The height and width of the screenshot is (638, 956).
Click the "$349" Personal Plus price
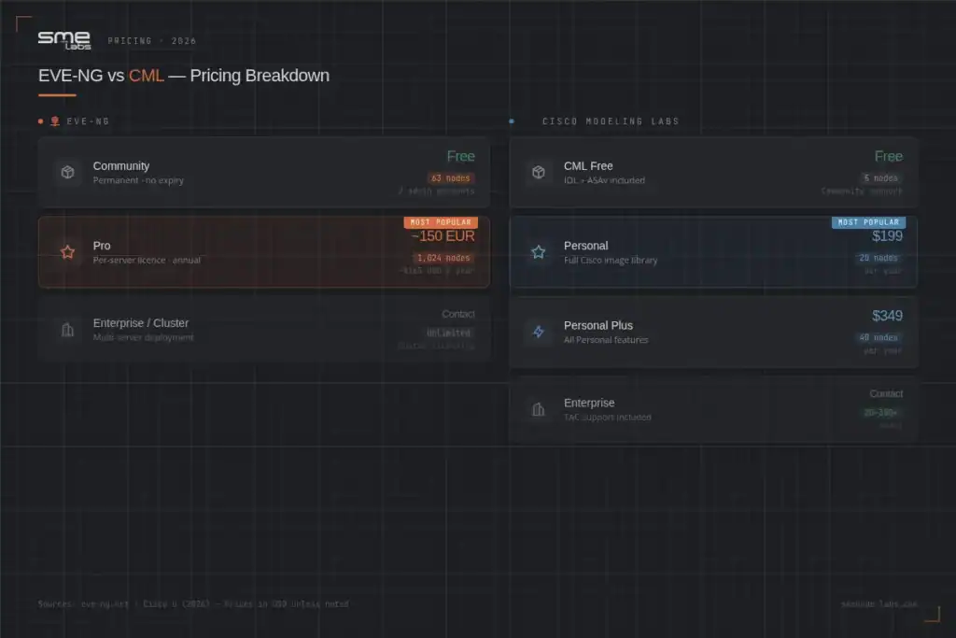tap(887, 316)
